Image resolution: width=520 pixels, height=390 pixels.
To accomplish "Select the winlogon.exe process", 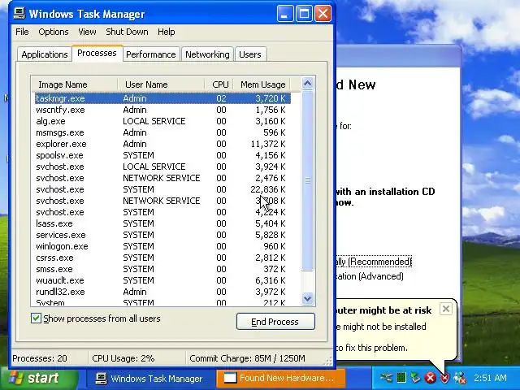I will point(162,246).
